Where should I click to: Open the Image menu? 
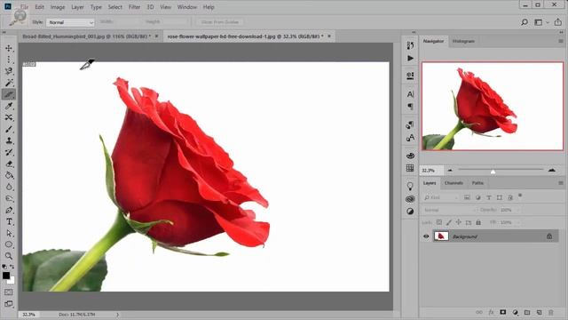click(x=58, y=7)
